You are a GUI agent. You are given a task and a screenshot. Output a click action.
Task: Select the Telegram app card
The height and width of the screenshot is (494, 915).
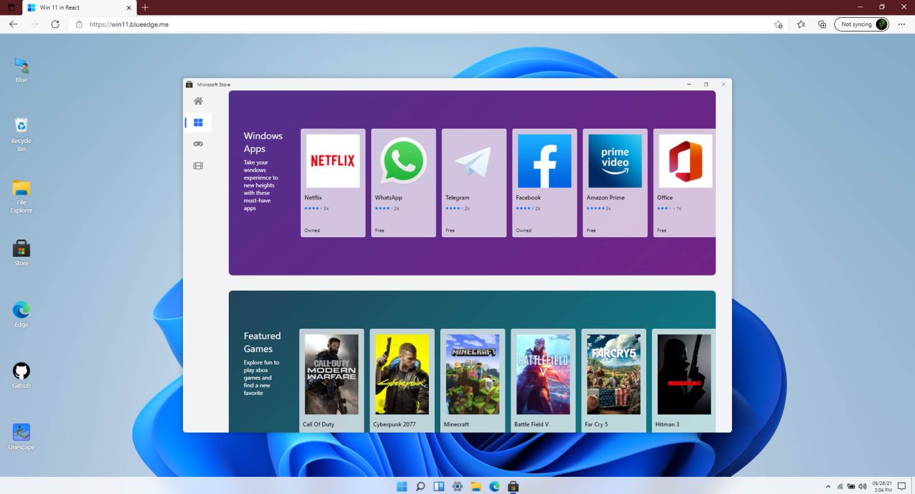click(x=474, y=183)
